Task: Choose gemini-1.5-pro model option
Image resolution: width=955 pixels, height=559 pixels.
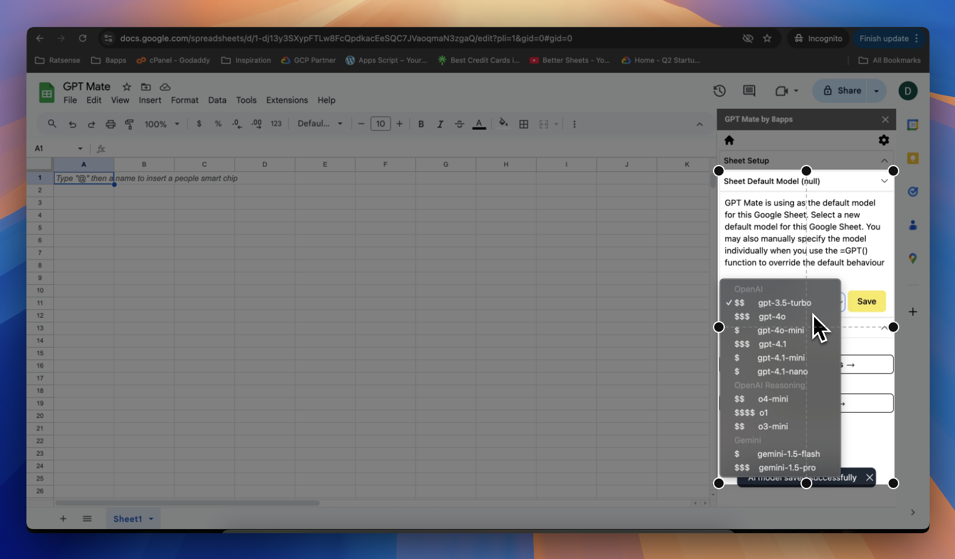Action: [x=780, y=467]
